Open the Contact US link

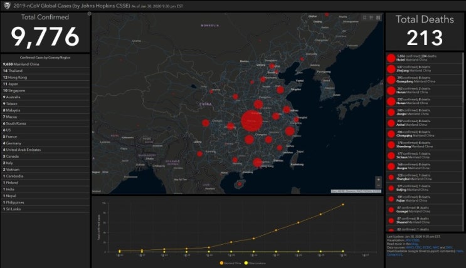point(395,255)
